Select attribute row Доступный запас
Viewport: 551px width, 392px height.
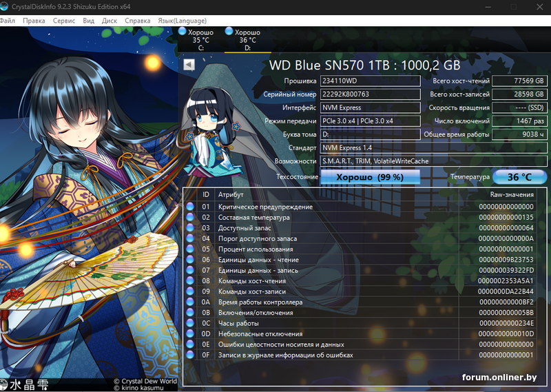click(360, 227)
